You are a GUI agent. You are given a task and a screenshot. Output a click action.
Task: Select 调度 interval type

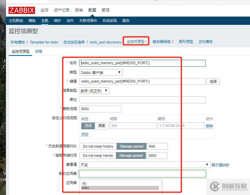(x=101, y=126)
